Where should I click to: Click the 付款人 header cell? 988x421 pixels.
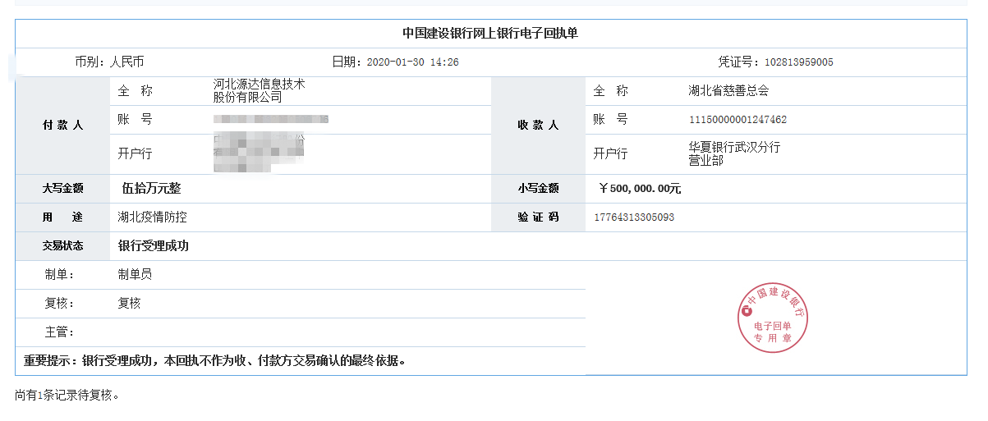[62, 126]
